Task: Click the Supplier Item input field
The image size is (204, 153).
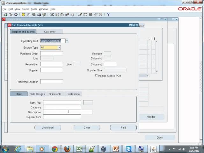Action: coord(62,117)
